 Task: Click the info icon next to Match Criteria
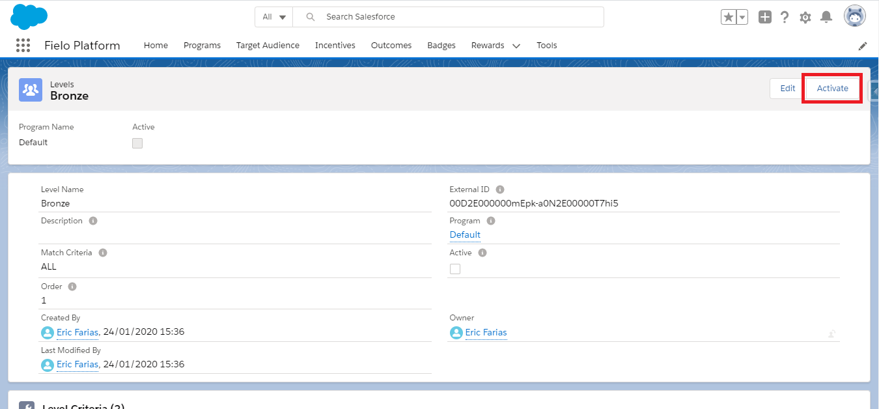[x=103, y=253]
